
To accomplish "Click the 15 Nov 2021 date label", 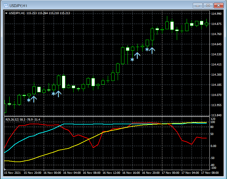I will 12,173.
